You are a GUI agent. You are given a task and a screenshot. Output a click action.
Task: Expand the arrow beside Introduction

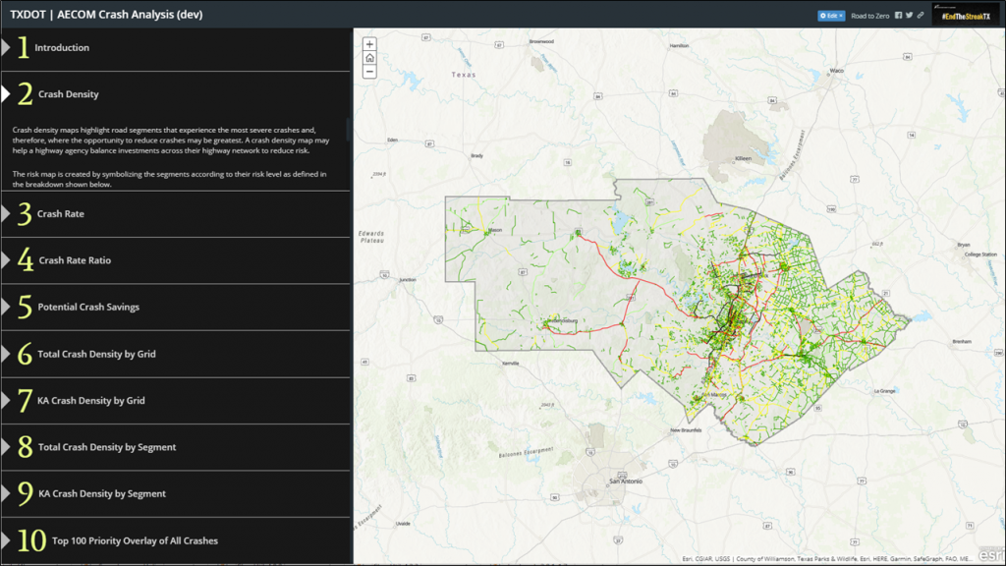pyautogui.click(x=6, y=47)
